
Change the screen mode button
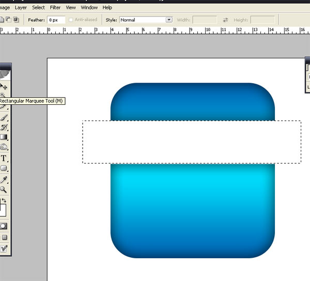click(x=4, y=237)
